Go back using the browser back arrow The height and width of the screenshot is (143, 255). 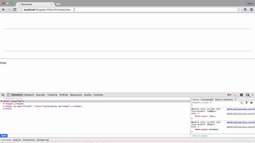[4, 10]
